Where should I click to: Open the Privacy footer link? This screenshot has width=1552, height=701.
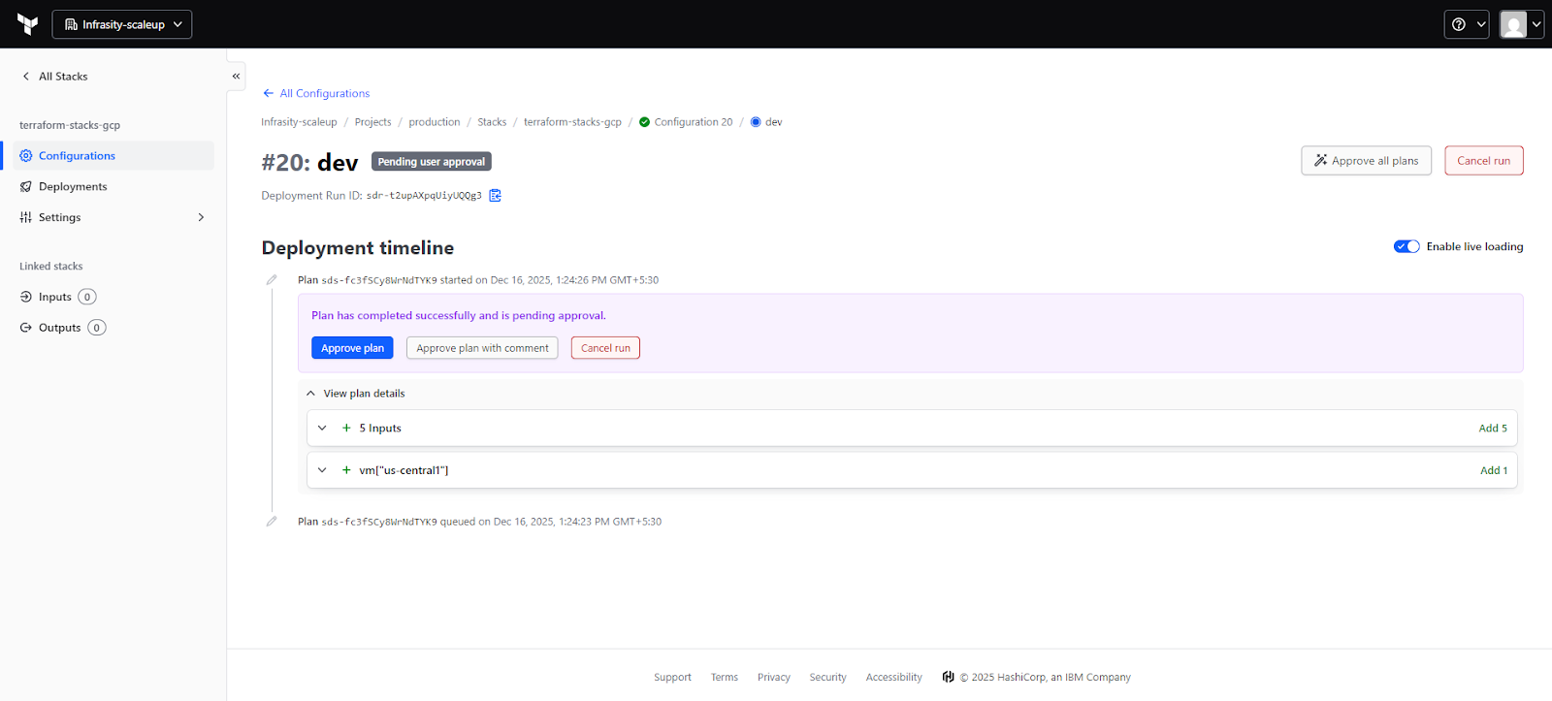coord(774,677)
